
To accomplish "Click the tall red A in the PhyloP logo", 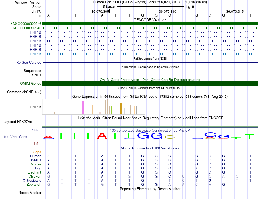I will pyautogui.click(x=102, y=136).
